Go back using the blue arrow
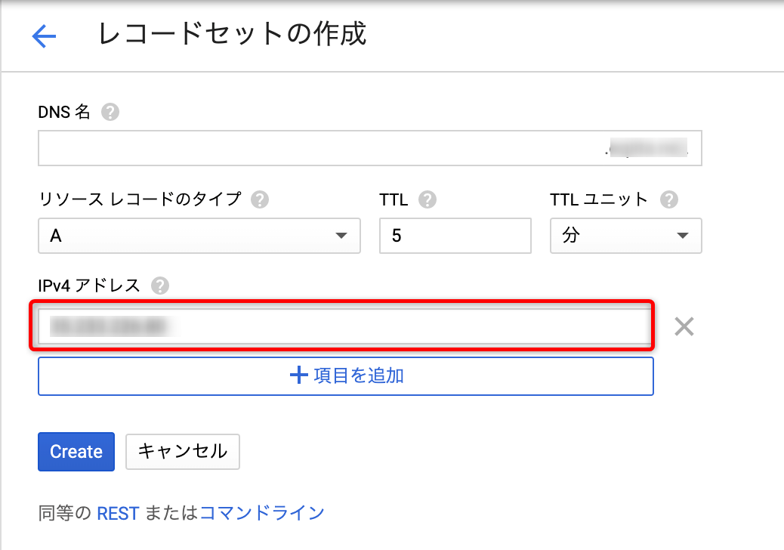 [x=44, y=36]
